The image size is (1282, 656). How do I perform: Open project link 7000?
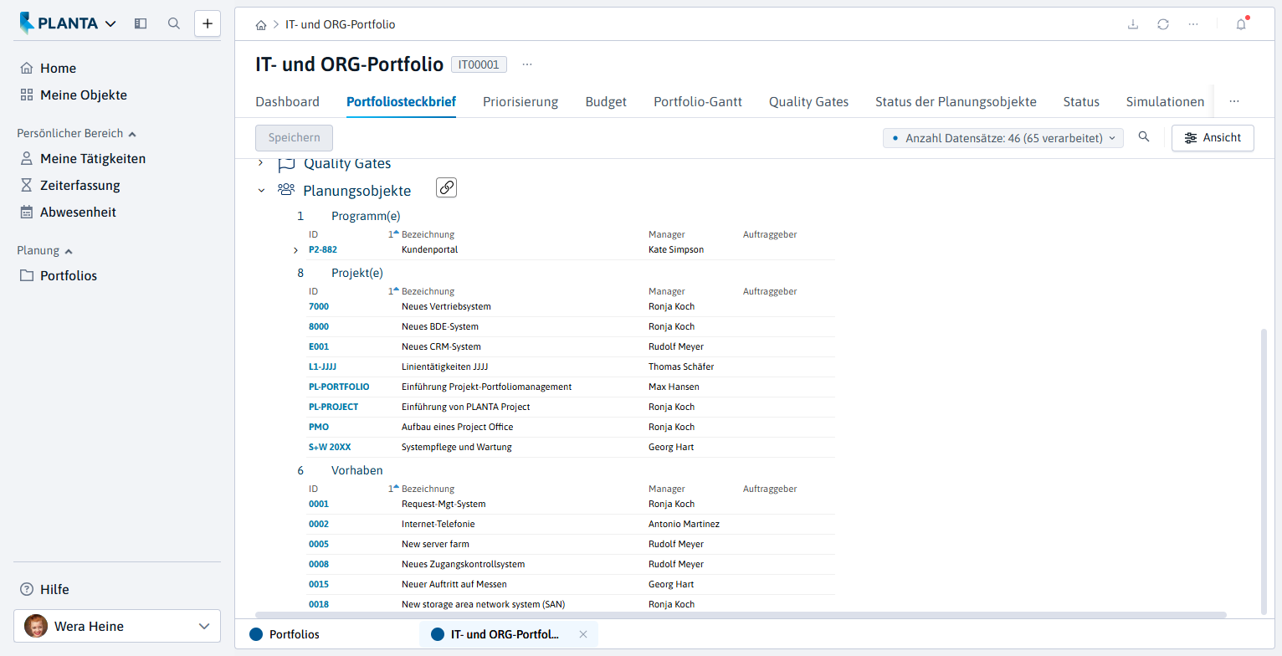[x=319, y=306]
